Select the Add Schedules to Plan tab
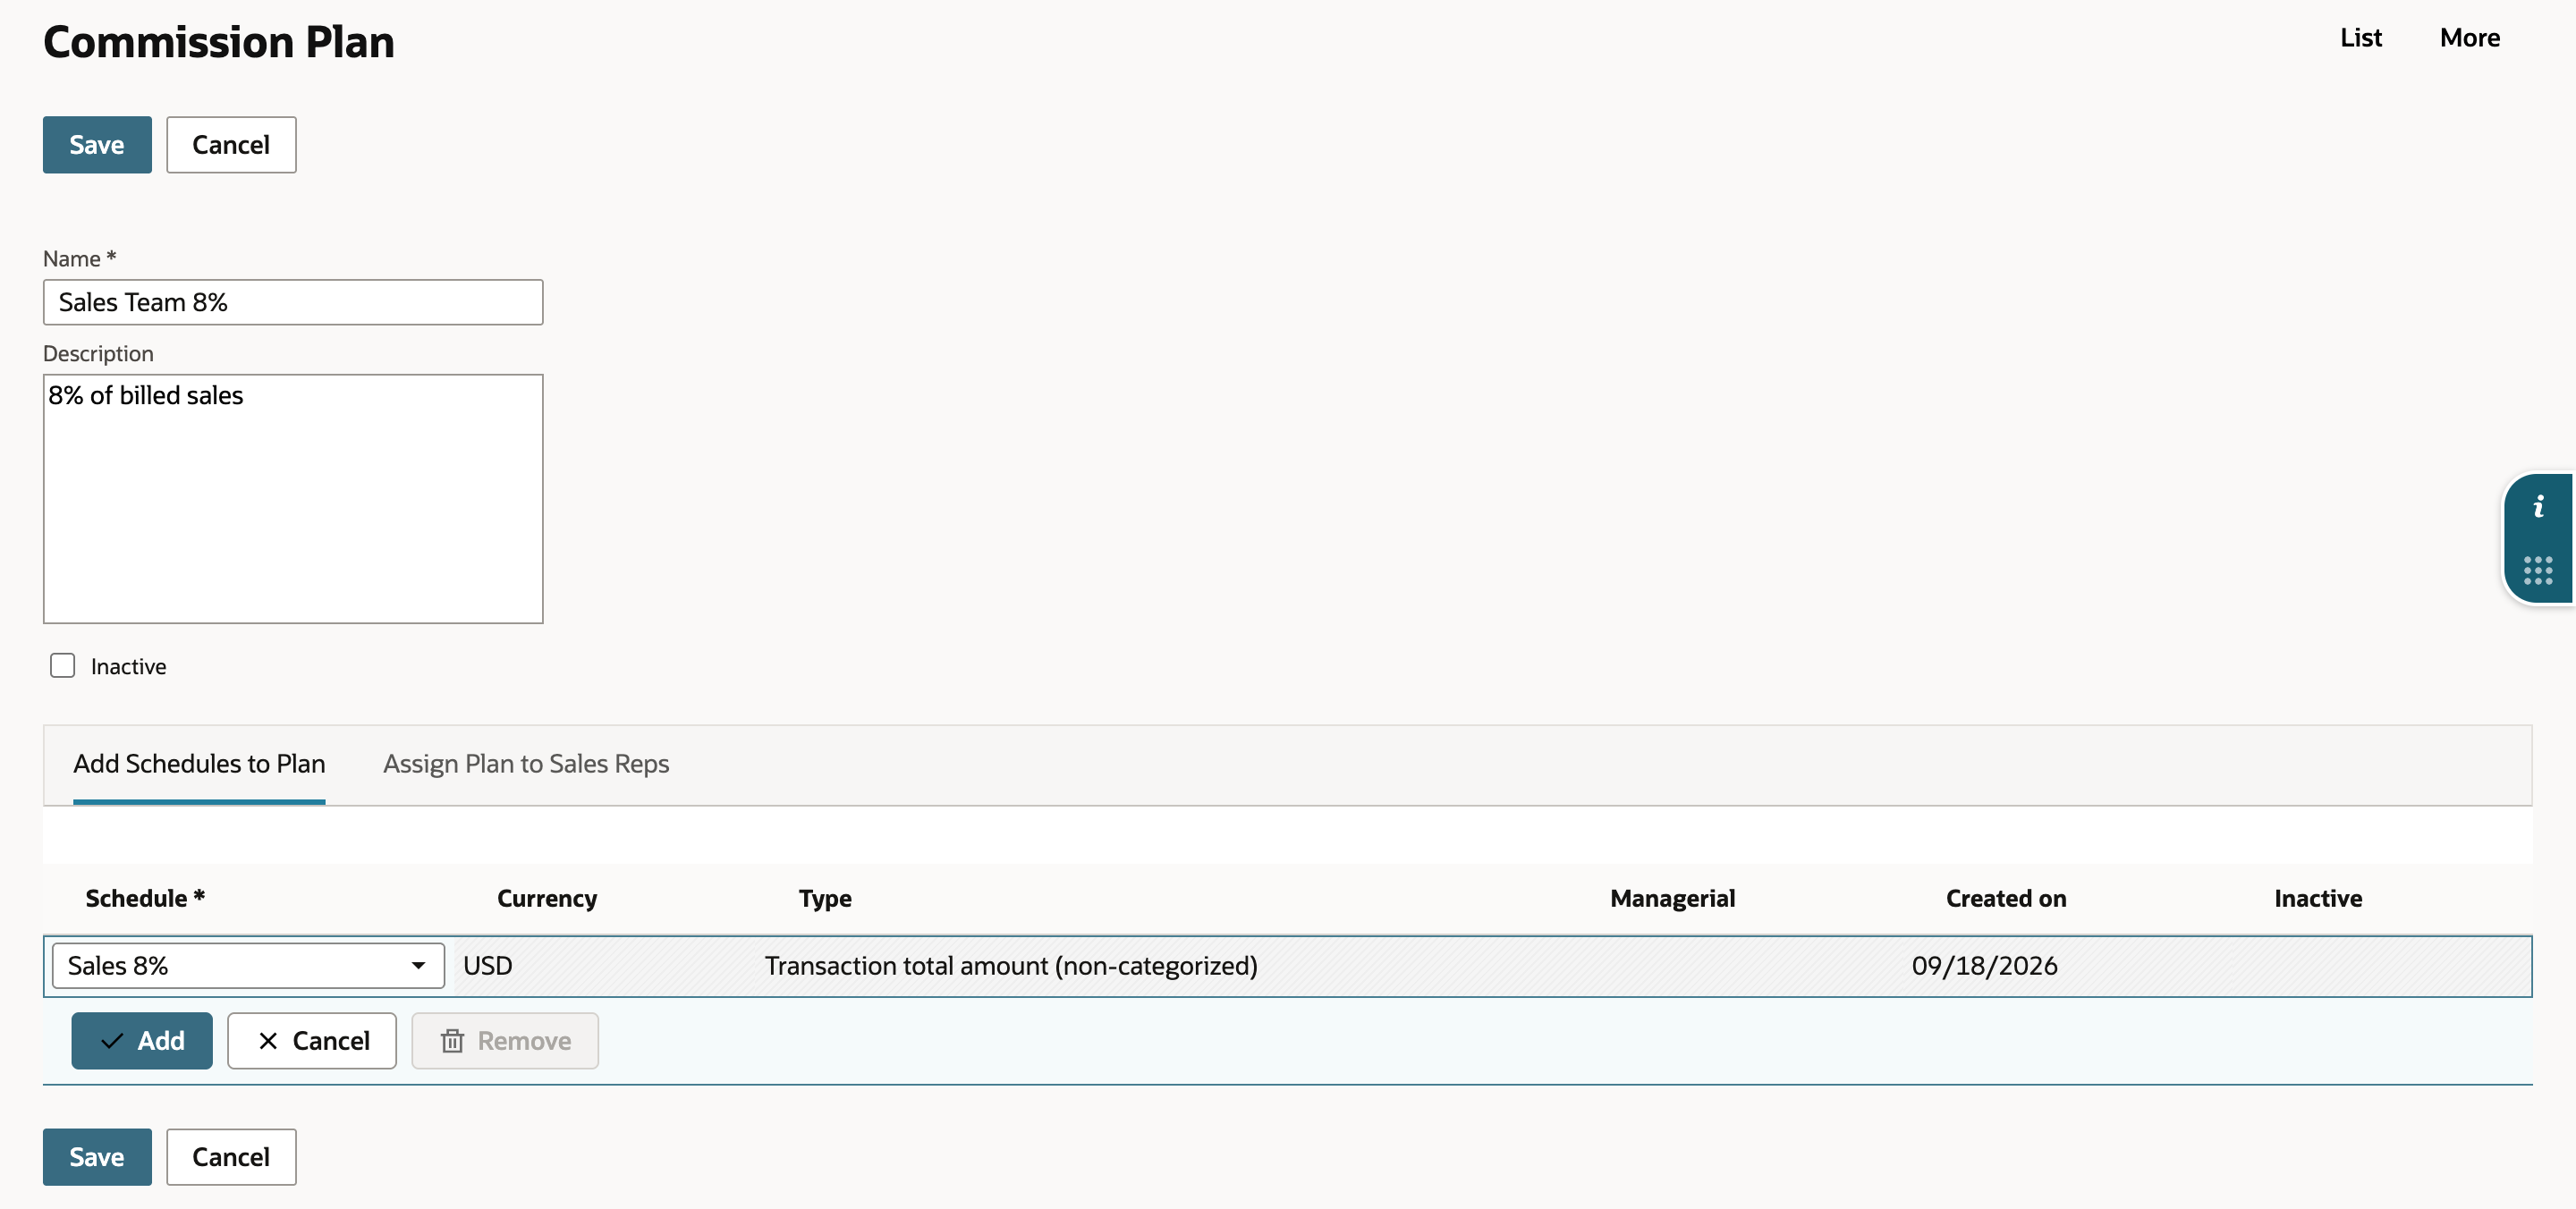Image resolution: width=2576 pixels, height=1209 pixels. pyautogui.click(x=199, y=764)
